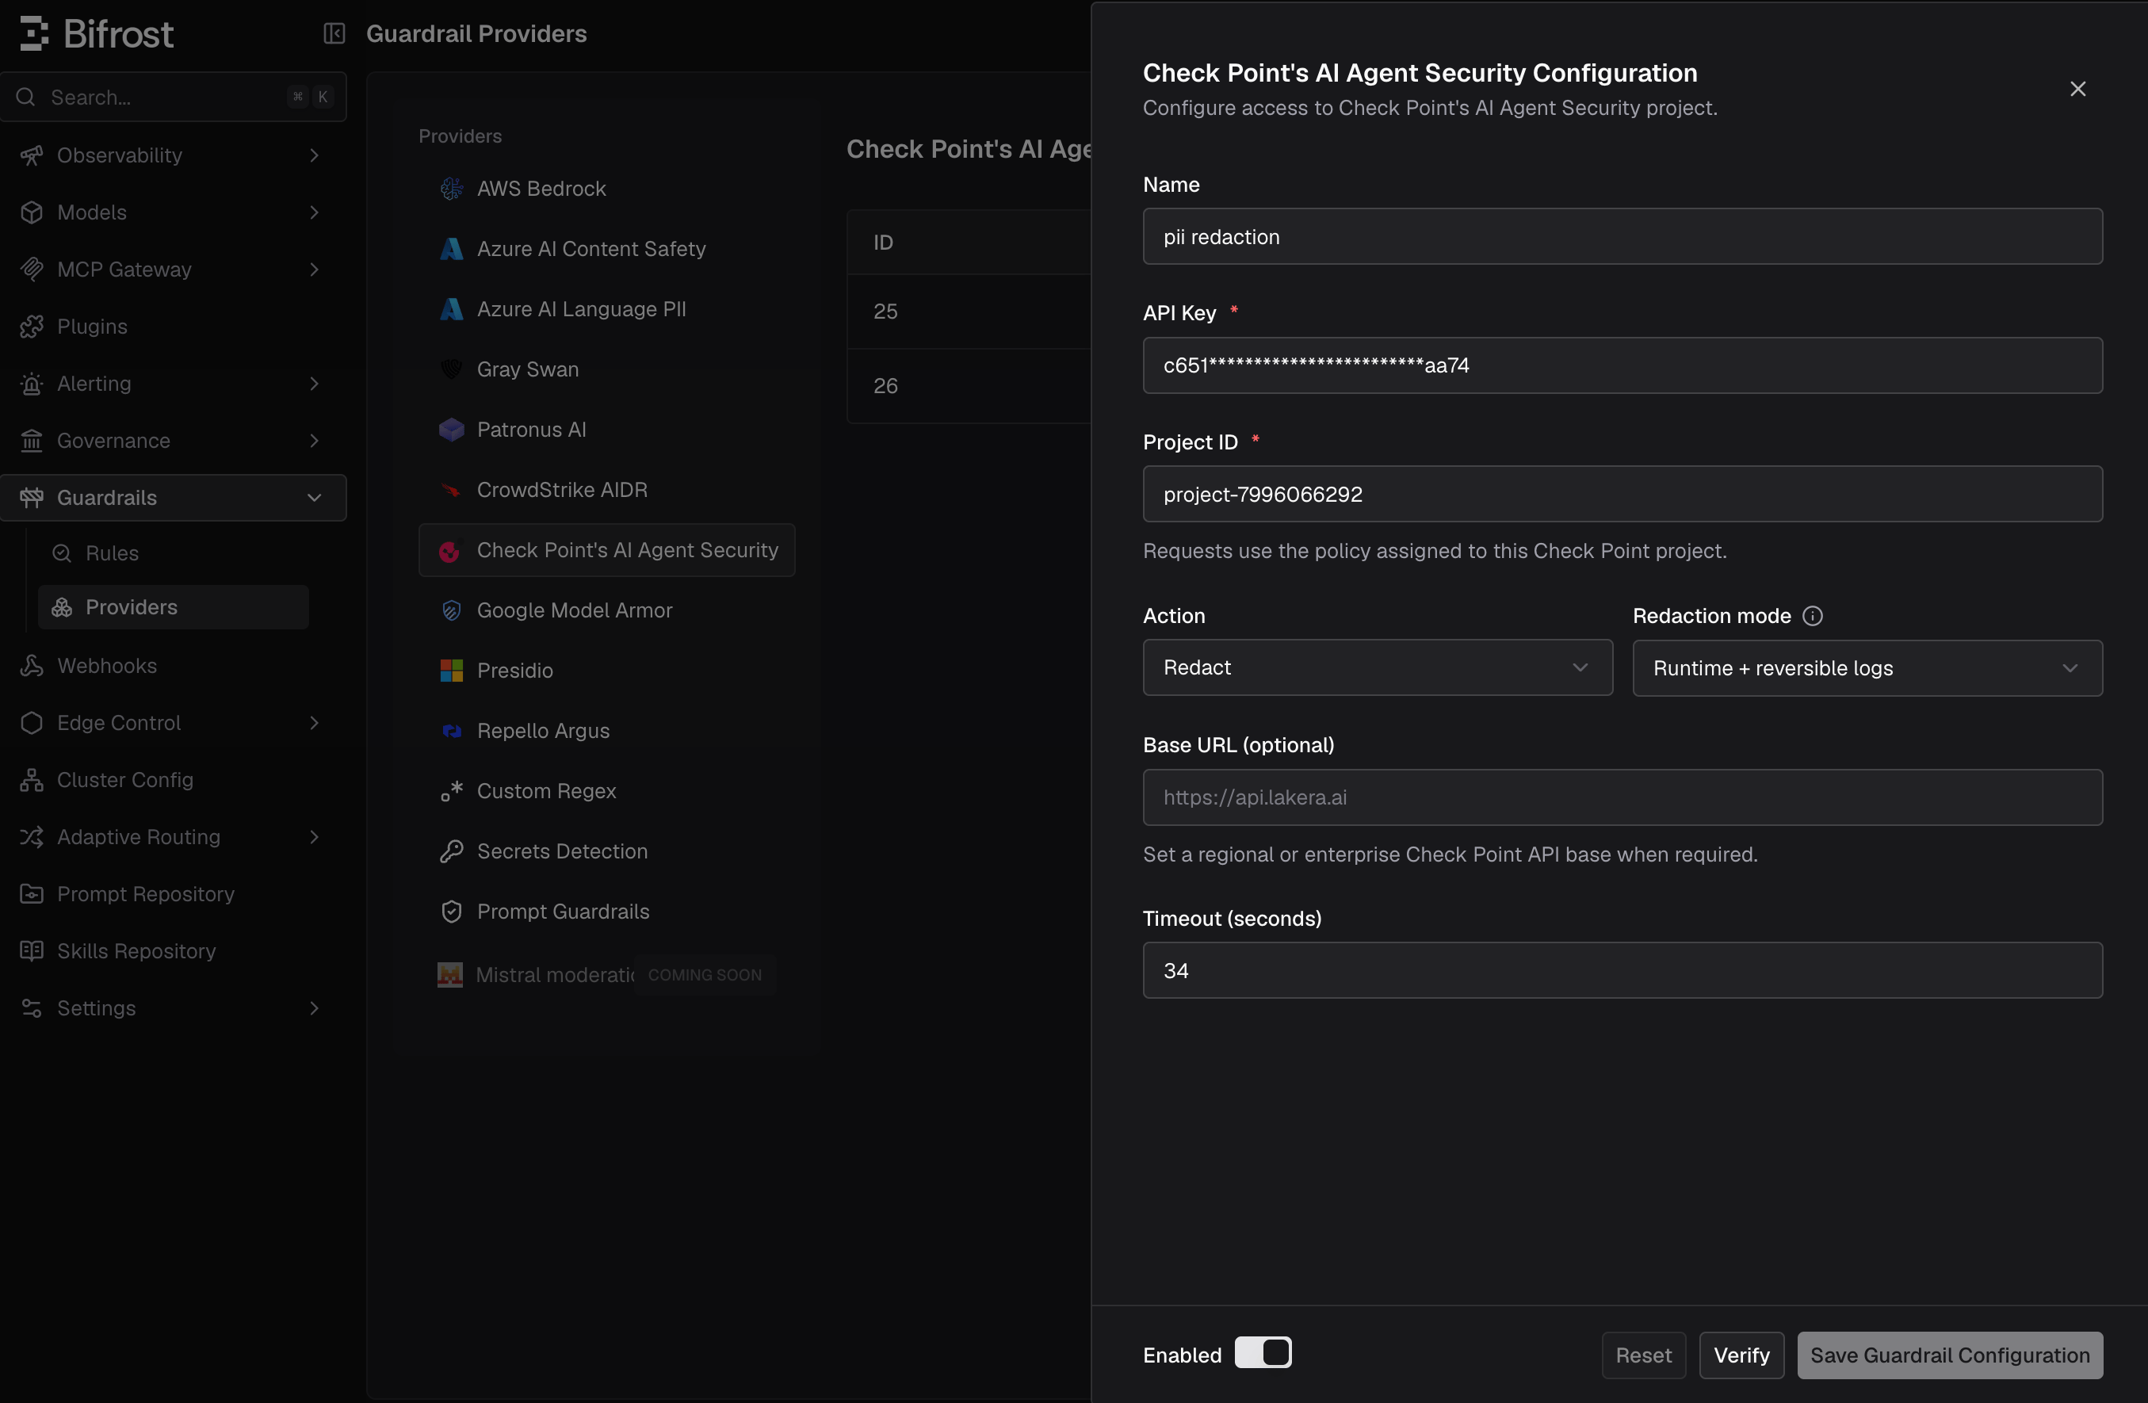
Task: Expand the Settings chevron
Action: click(314, 1007)
